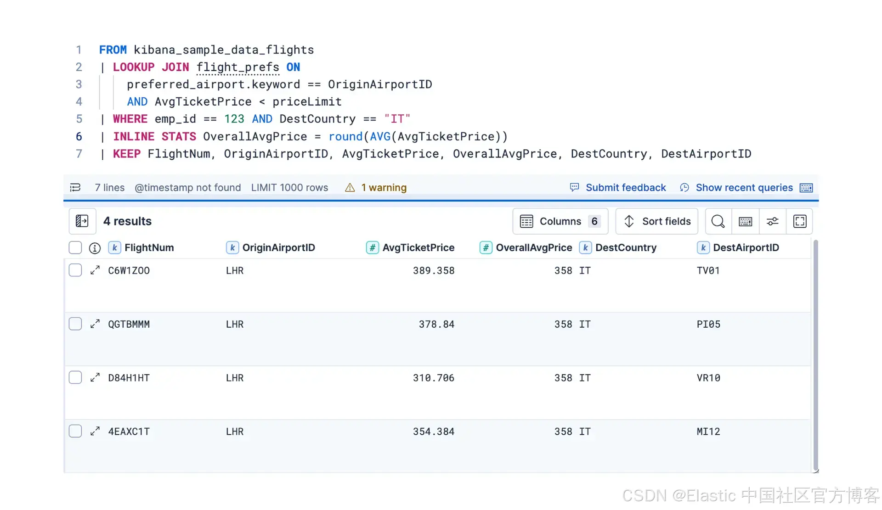Open display settings sliders icon

point(772,221)
